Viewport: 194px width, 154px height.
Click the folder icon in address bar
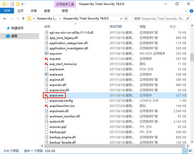30,19
